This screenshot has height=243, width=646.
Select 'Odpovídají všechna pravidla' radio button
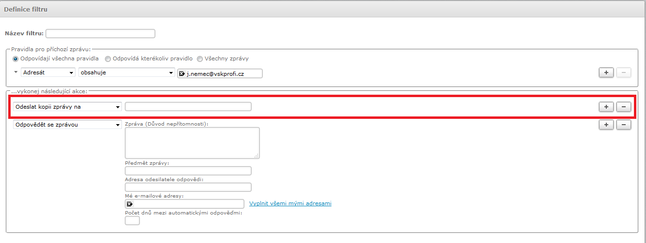coord(15,59)
